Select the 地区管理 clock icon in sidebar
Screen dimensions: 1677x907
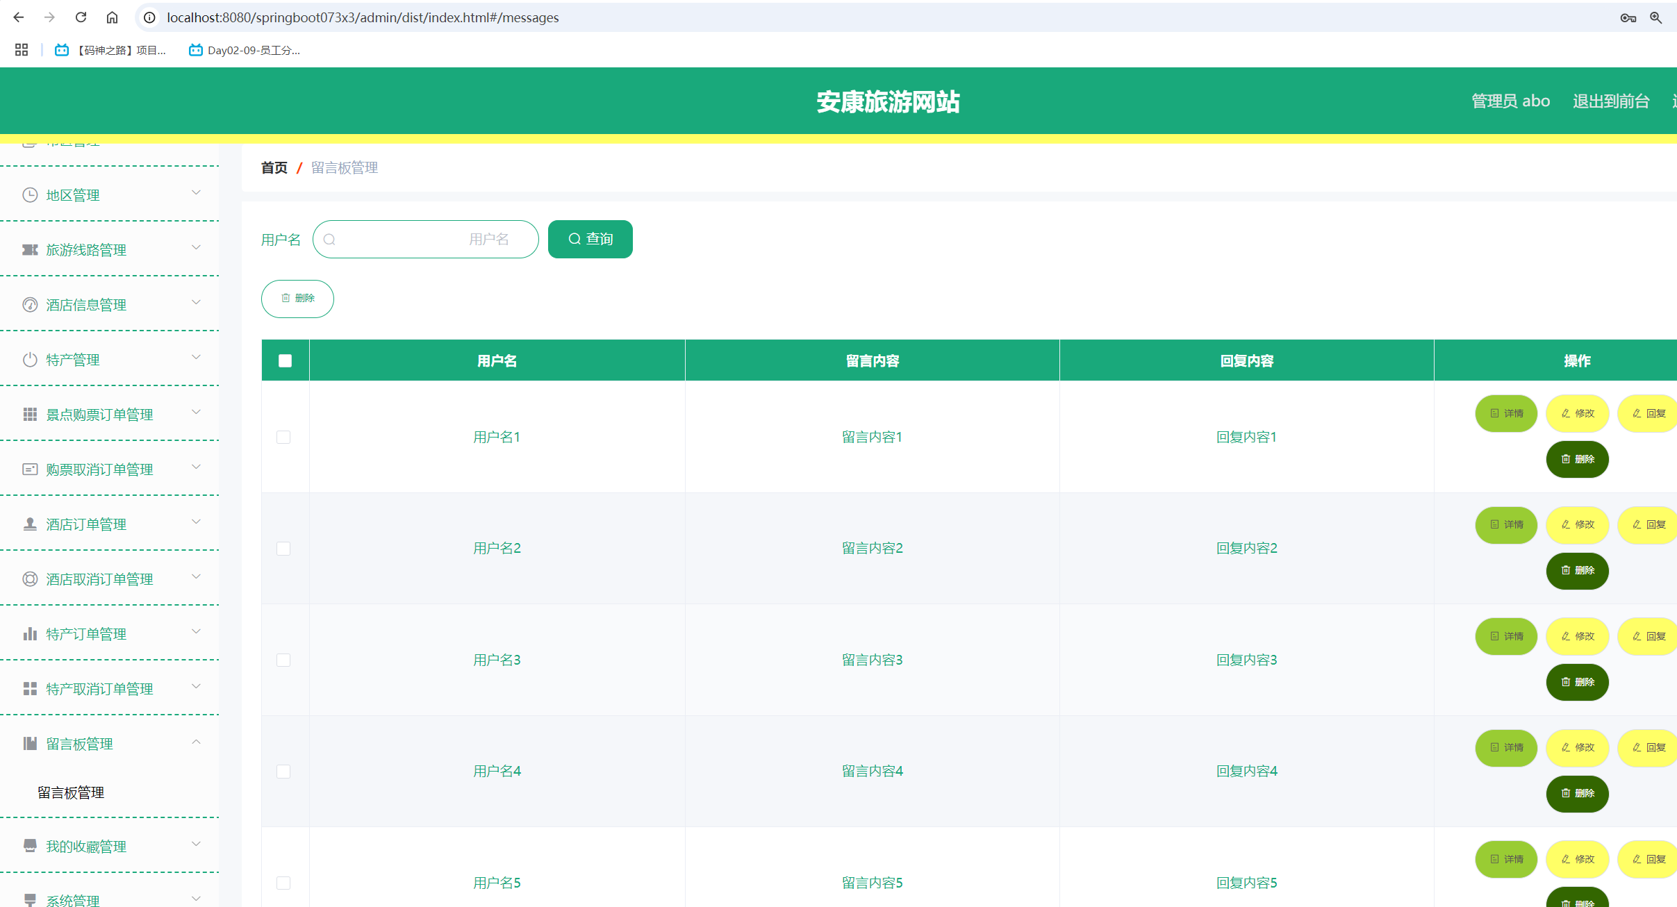coord(29,194)
